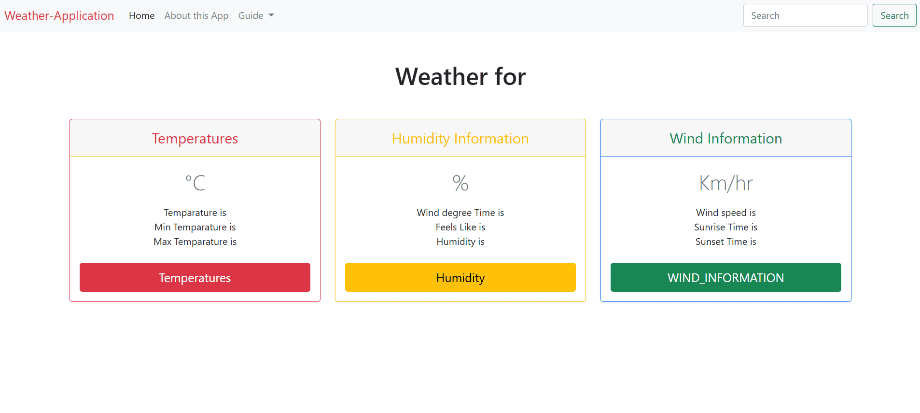Open the Weather-Application brand link

(59, 15)
